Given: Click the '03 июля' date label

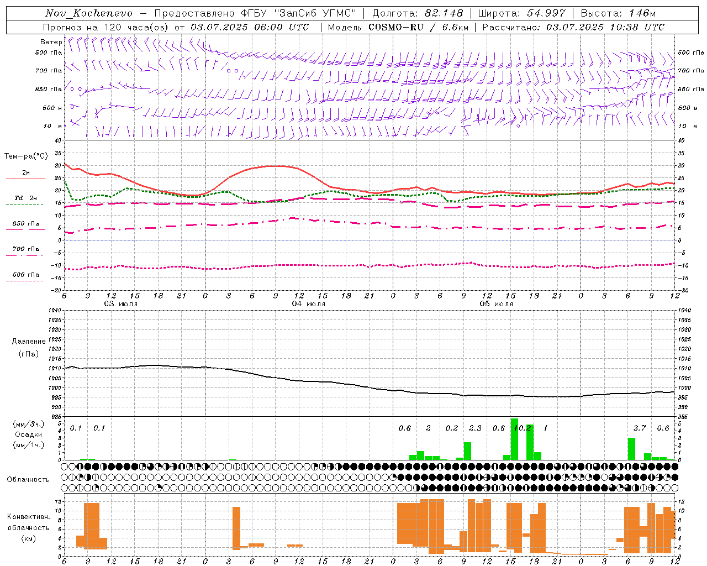Looking at the screenshot, I should pyautogui.click(x=122, y=304).
